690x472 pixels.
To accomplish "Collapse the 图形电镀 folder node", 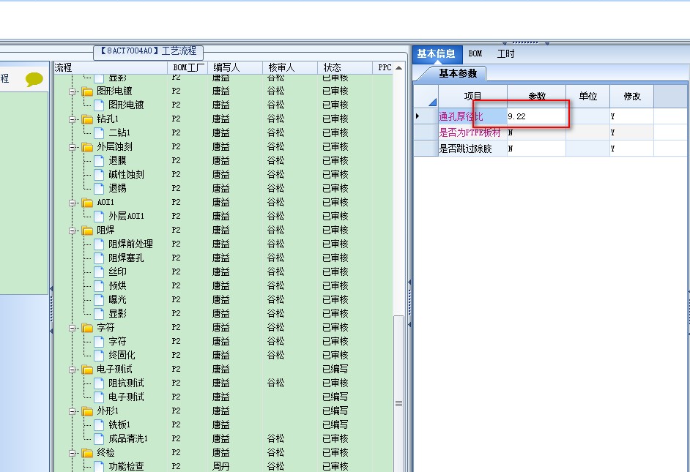I will (x=73, y=92).
